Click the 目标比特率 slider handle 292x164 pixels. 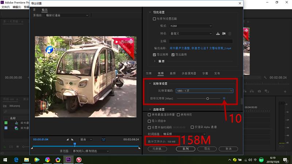pos(207,98)
